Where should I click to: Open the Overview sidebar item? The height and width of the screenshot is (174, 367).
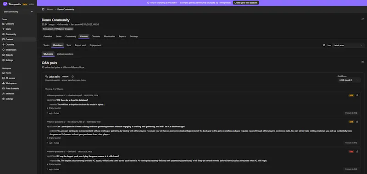click(10, 24)
